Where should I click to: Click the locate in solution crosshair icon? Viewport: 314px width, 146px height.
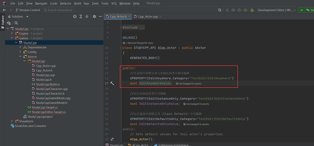75,17
